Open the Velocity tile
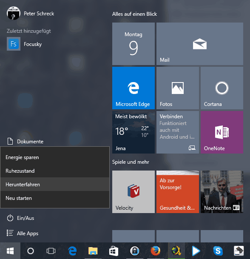Screen dimensions: 250x259 (x=134, y=192)
